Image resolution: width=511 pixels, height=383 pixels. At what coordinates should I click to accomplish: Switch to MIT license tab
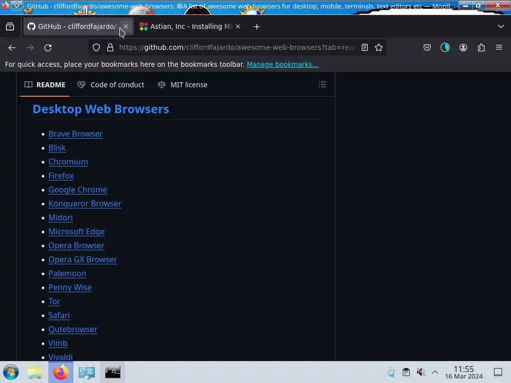click(x=183, y=85)
